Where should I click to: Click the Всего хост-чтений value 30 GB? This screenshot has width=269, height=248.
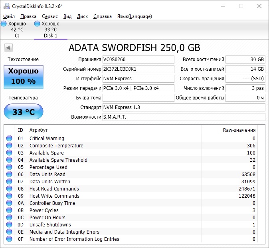pos(245,60)
